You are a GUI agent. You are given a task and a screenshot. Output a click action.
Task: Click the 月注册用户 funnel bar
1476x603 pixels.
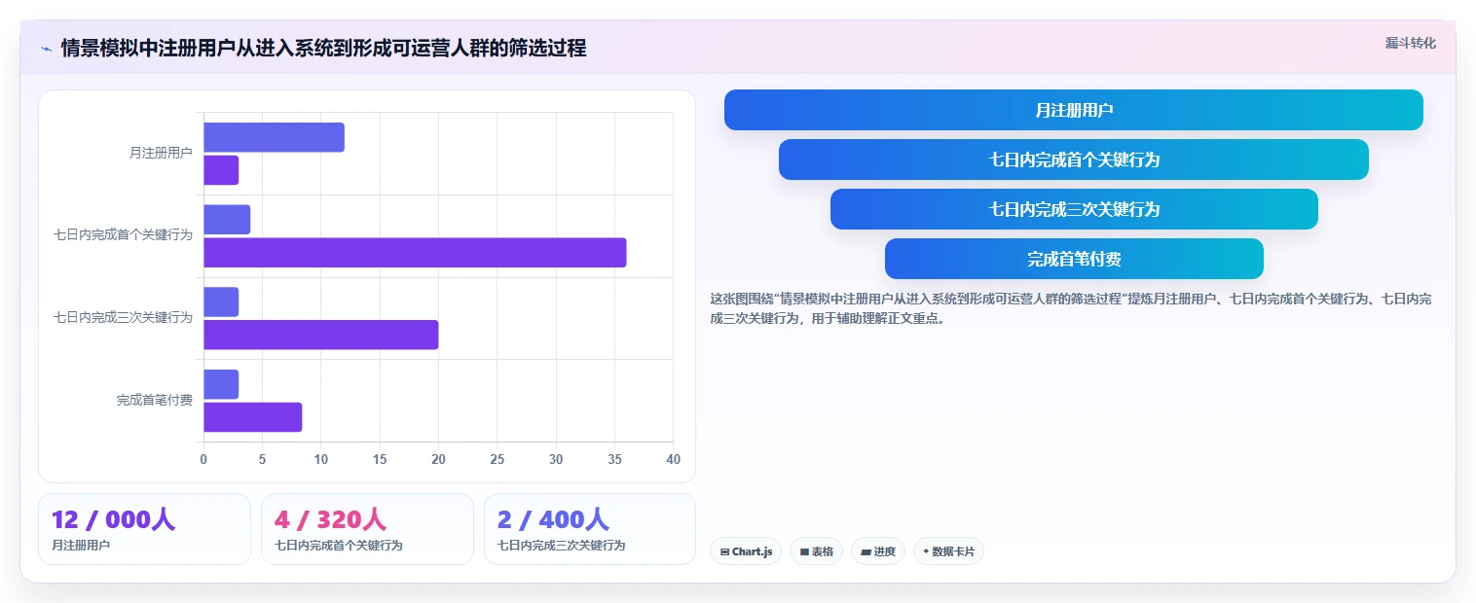pos(1074,110)
